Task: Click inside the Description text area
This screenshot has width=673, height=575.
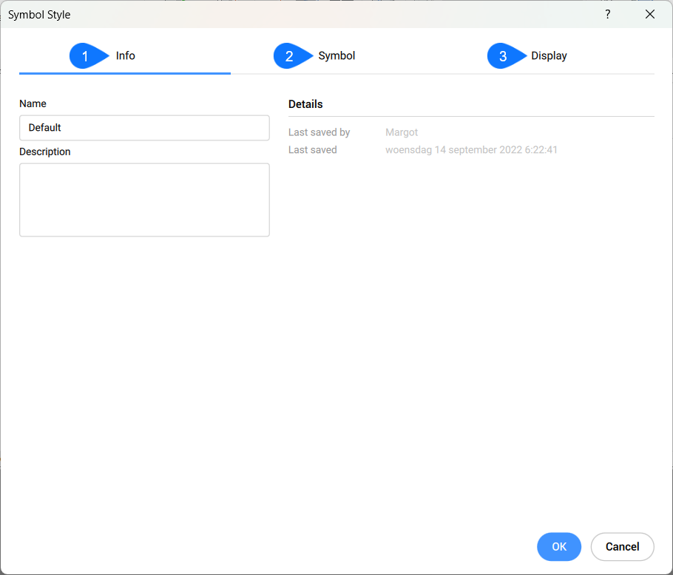Action: pyautogui.click(x=144, y=200)
